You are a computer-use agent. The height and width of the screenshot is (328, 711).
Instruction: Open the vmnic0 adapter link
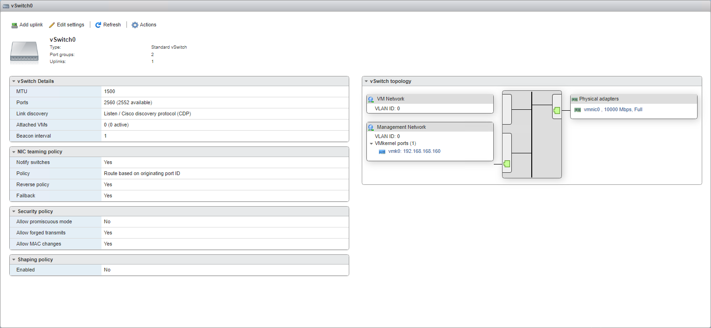[x=591, y=110]
